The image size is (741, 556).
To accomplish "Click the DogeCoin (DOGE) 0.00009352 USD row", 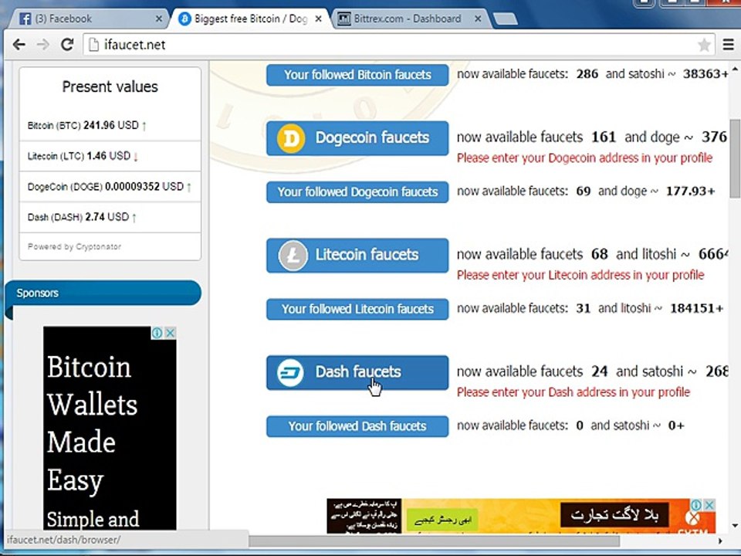I will (110, 187).
